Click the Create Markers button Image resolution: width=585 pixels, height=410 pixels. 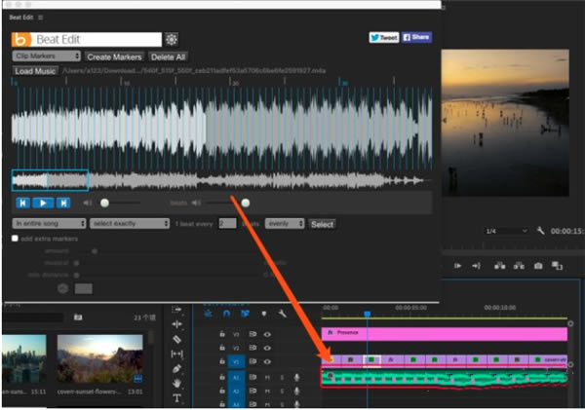point(114,57)
